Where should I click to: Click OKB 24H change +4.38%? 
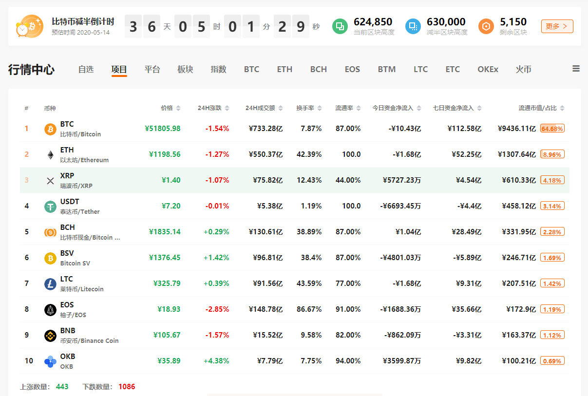pos(216,361)
